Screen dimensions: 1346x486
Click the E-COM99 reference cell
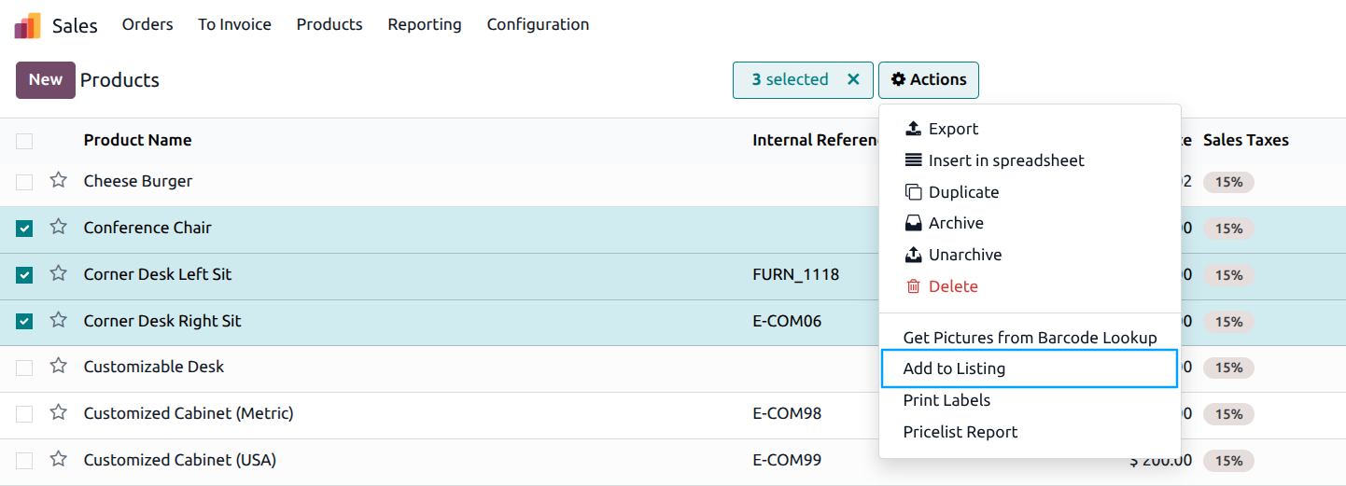pyautogui.click(x=787, y=460)
